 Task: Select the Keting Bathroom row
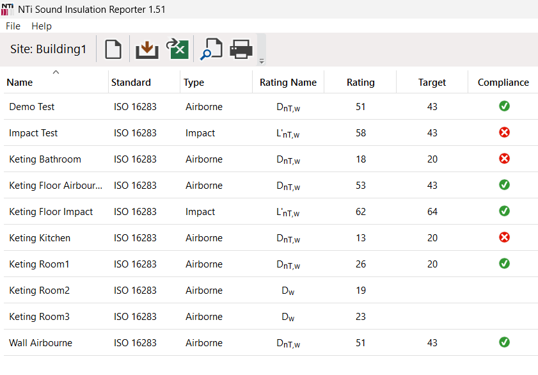[45, 159]
